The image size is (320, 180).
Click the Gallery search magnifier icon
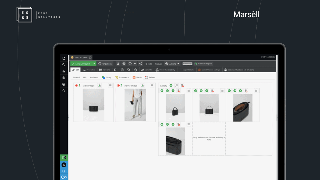(177, 86)
